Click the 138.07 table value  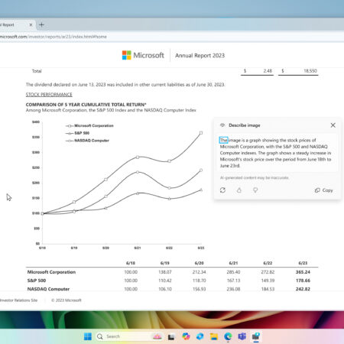pos(165,272)
